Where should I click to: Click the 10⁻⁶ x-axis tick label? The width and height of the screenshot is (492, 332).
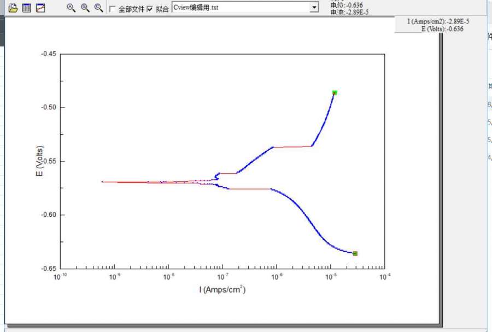click(x=277, y=277)
